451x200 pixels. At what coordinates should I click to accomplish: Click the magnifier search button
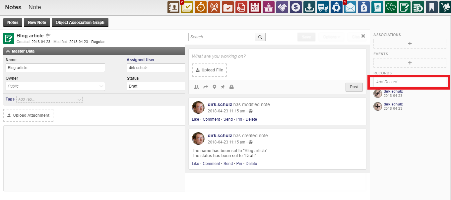coord(260,37)
